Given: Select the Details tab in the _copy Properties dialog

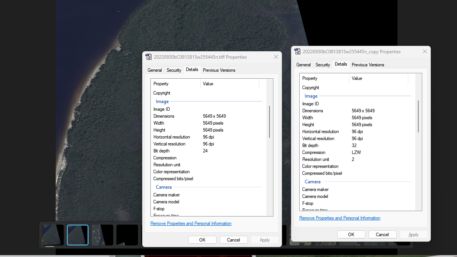Looking at the screenshot, I should (341, 64).
